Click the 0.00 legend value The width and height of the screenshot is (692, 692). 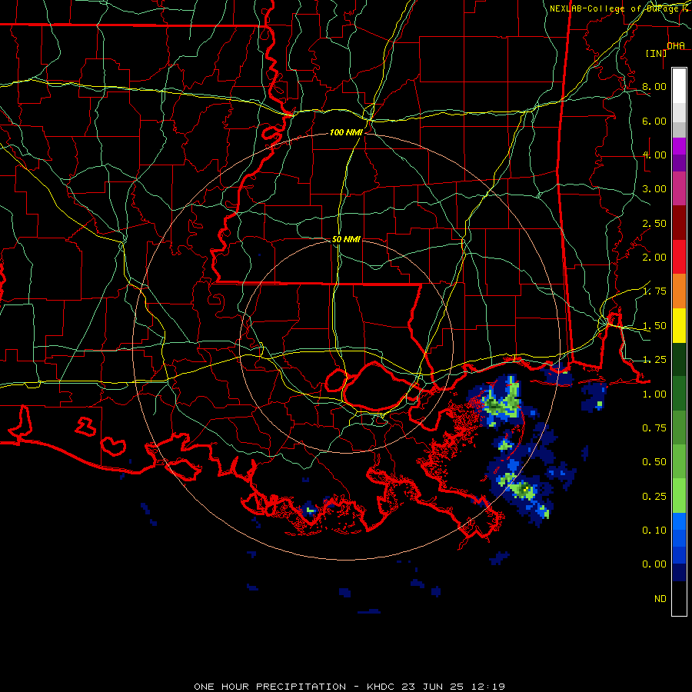pos(654,564)
